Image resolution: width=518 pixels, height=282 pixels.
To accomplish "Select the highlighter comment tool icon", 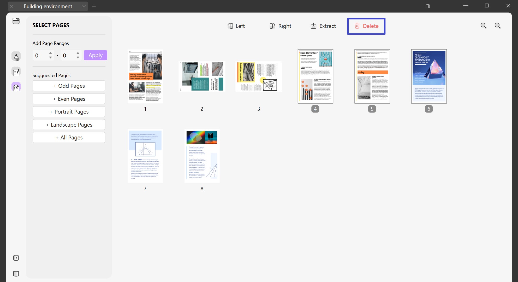I will pos(16,57).
